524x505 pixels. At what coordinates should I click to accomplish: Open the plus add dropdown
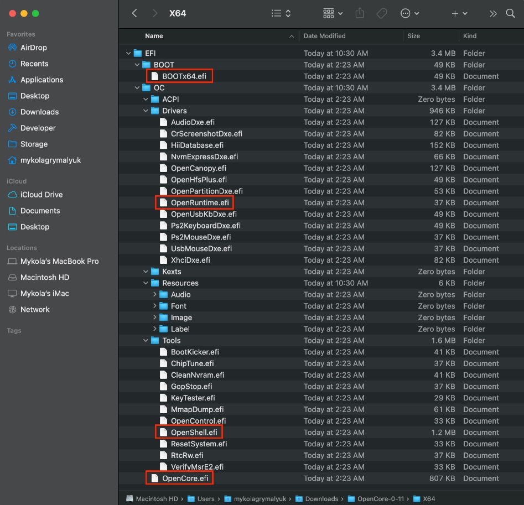point(459,13)
